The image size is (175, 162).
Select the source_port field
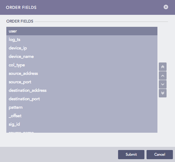[x=82, y=82]
